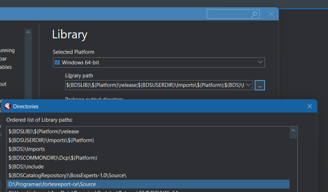Click the Windows 64-bit platform icon

pyautogui.click(x=57, y=62)
